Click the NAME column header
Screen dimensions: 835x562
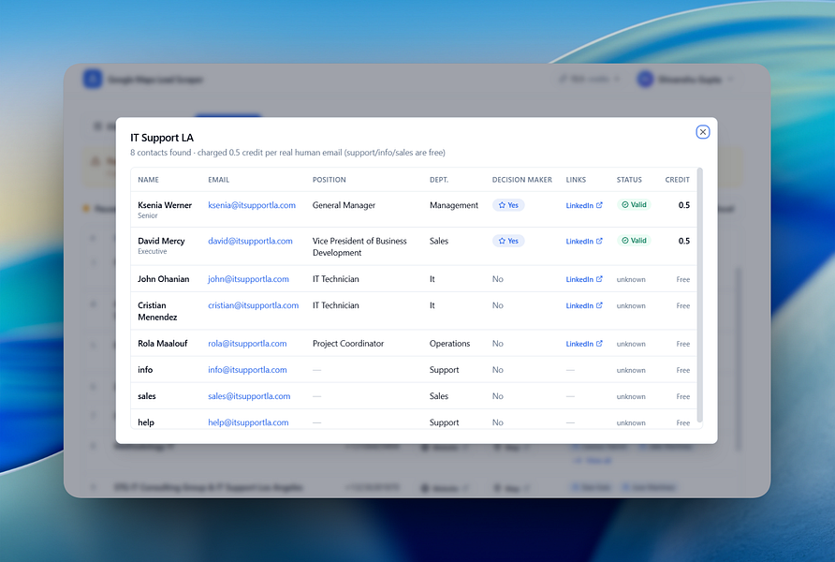tap(148, 180)
